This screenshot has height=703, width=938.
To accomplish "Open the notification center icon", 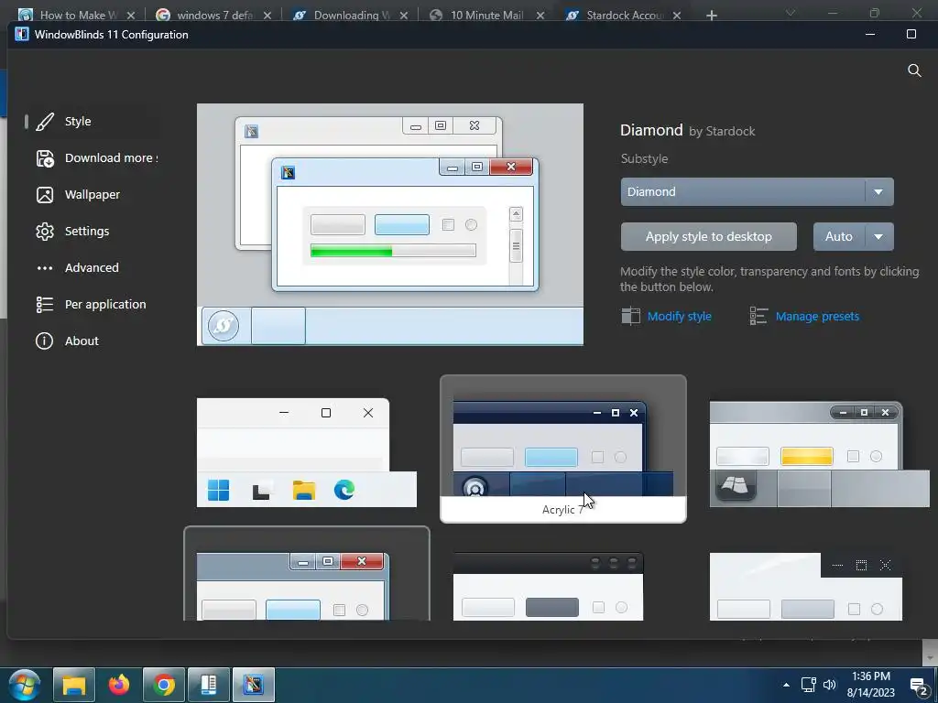I will coord(920,687).
